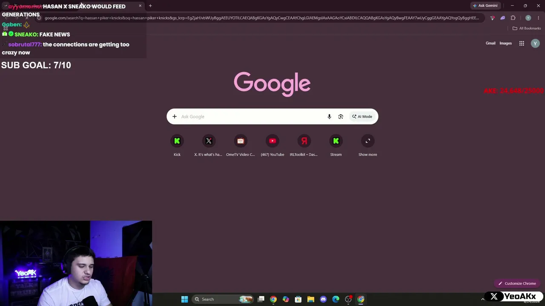The height and width of the screenshot is (306, 545).
Task: Switch to AI Mode search
Action: pyautogui.click(x=362, y=116)
